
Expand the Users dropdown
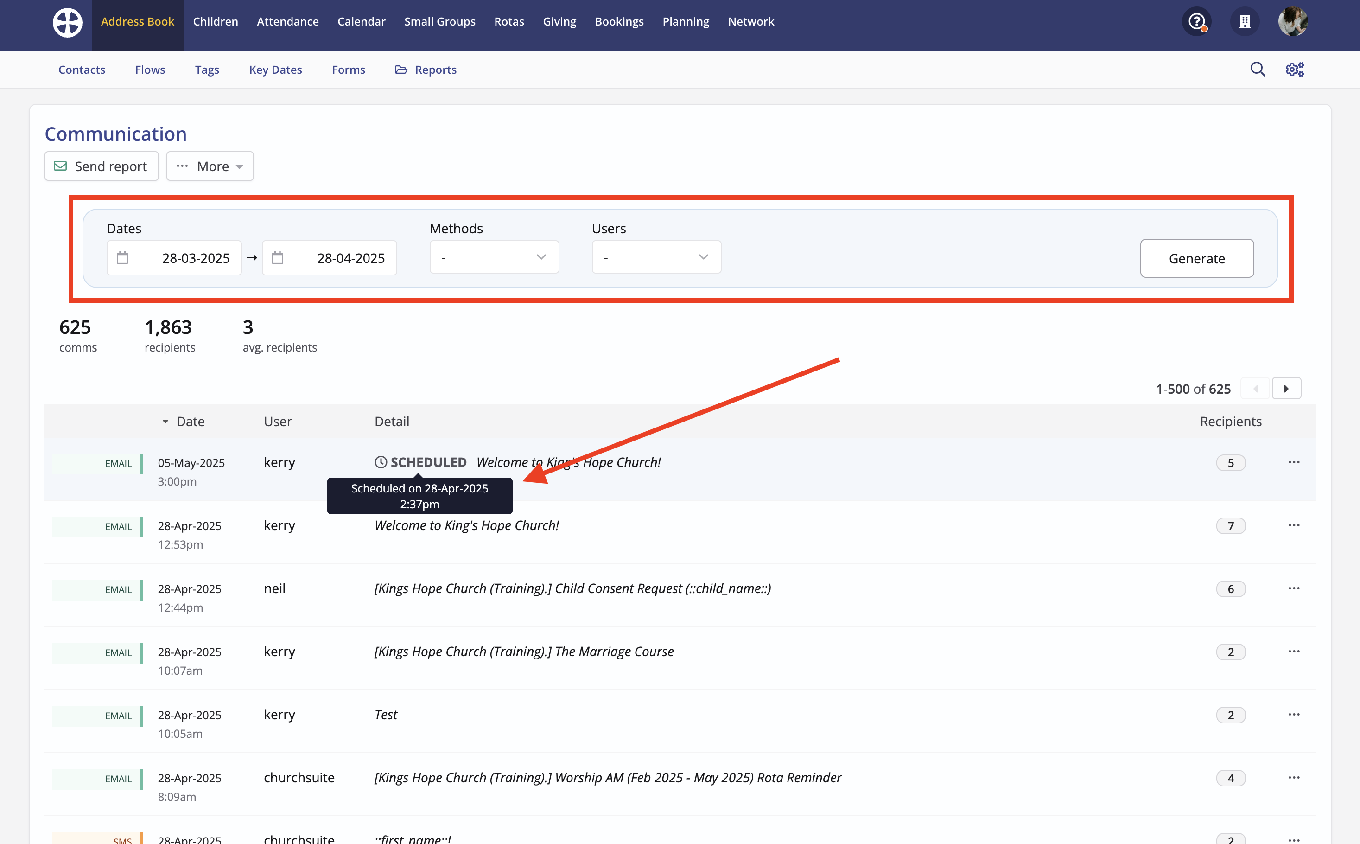[656, 257]
